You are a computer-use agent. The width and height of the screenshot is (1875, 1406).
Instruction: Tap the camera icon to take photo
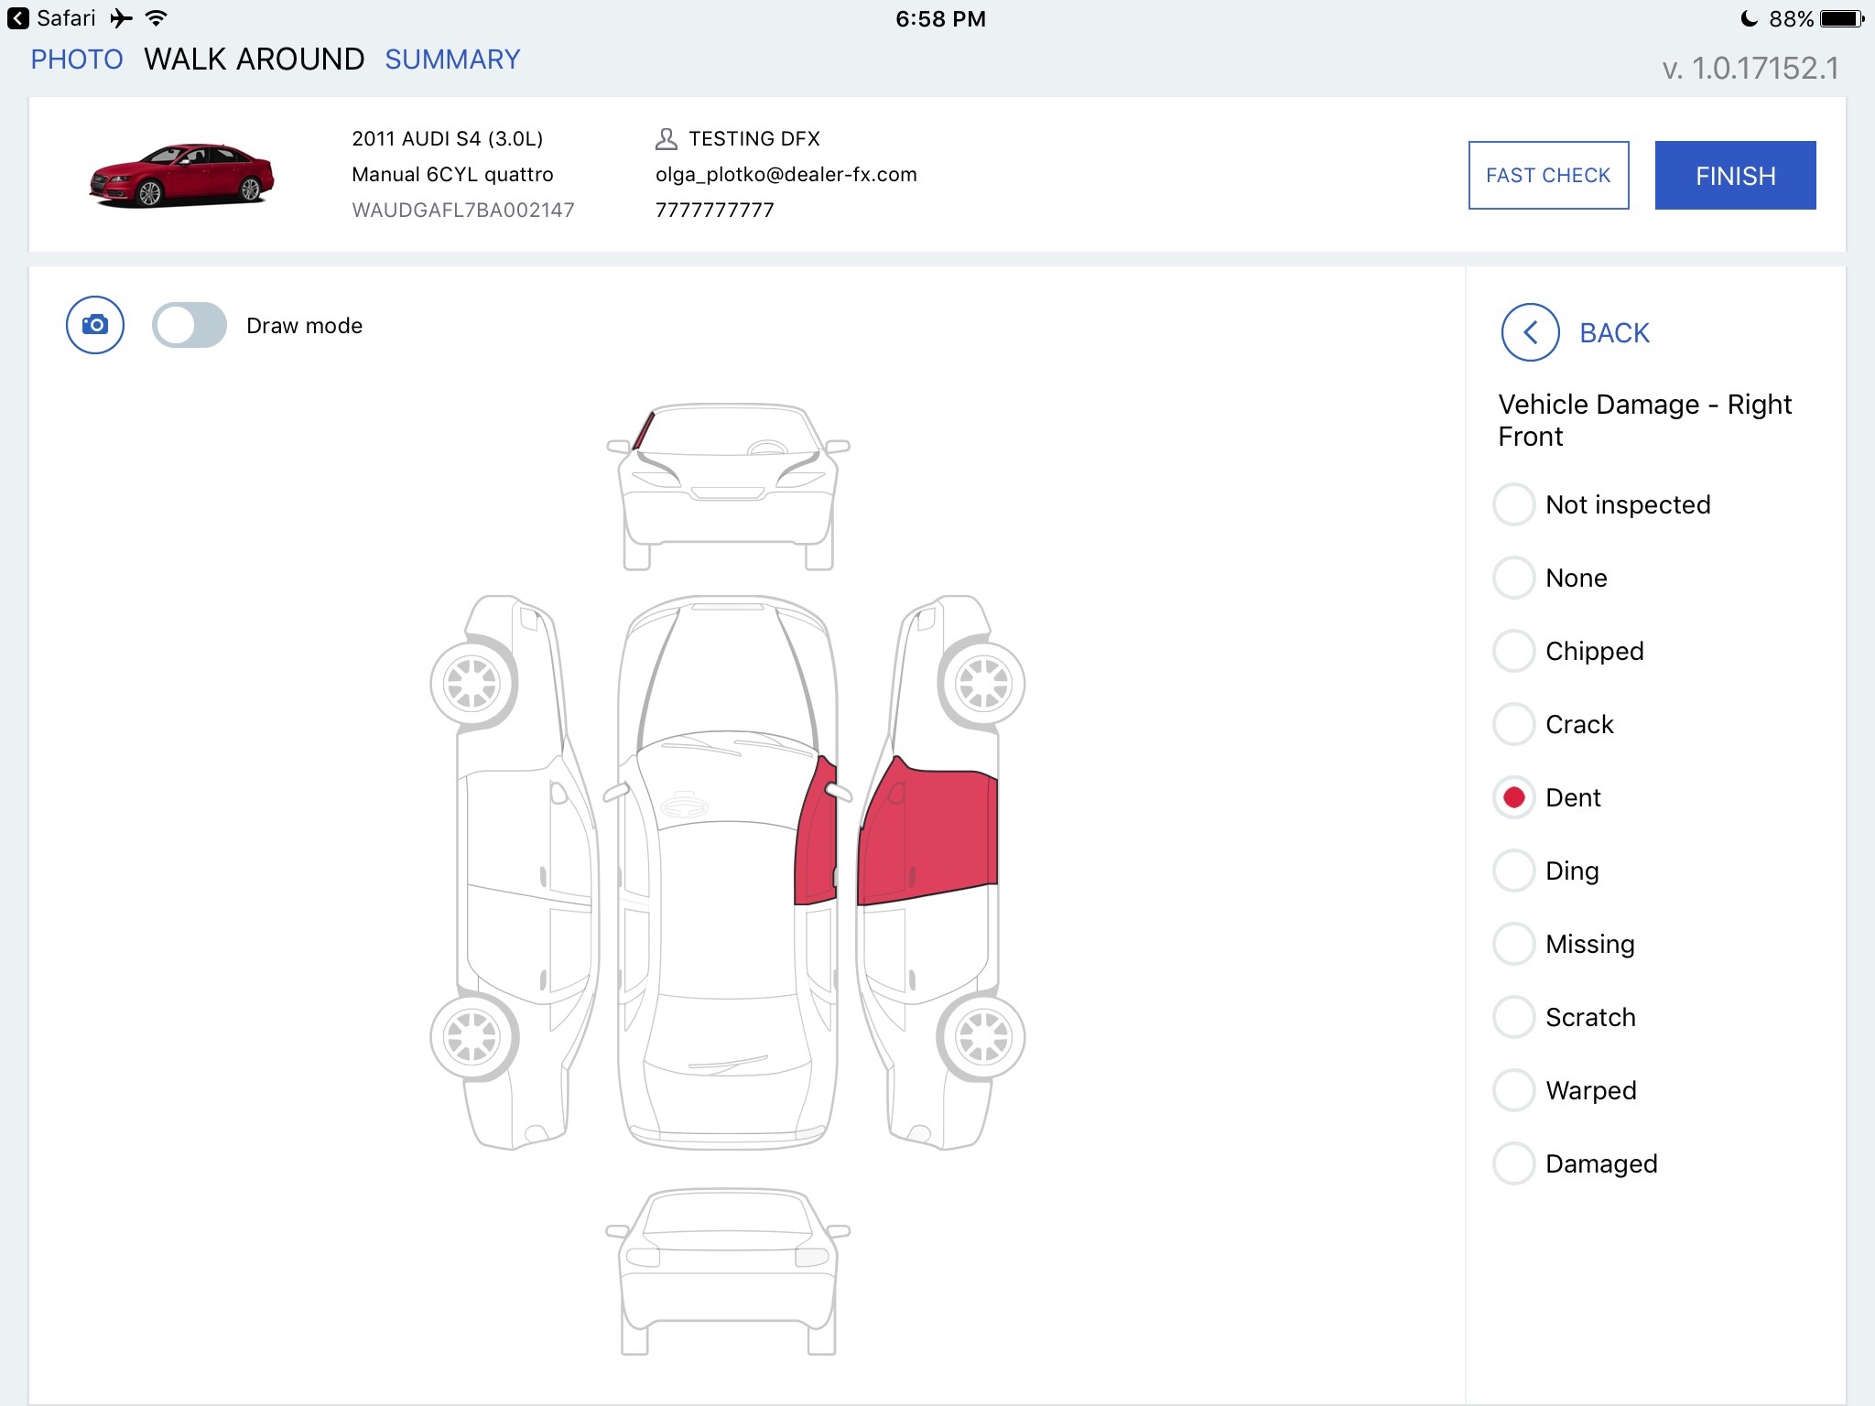coord(94,325)
